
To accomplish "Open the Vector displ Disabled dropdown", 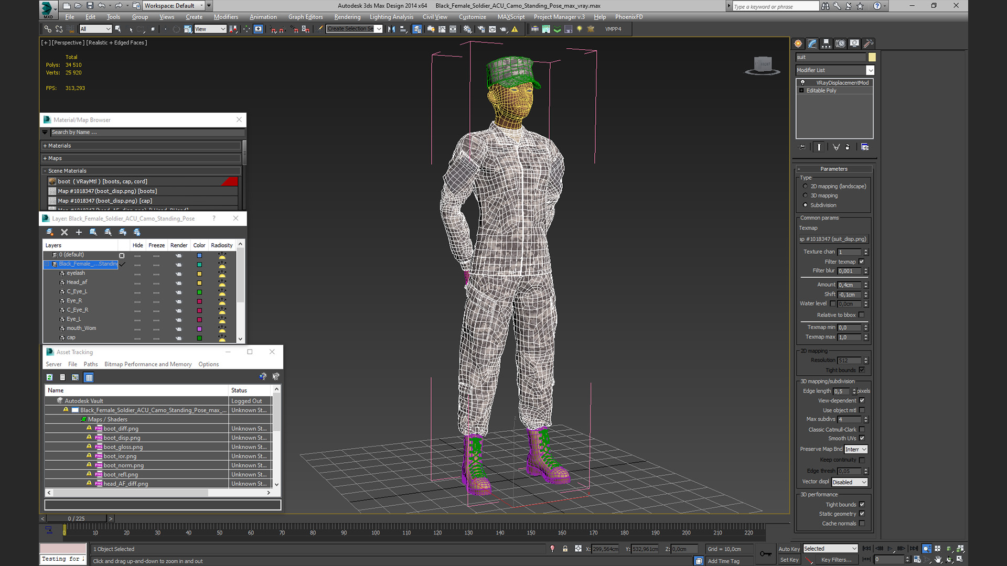I will tap(849, 482).
